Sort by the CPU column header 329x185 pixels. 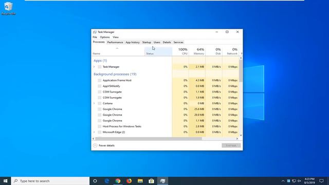(180, 51)
